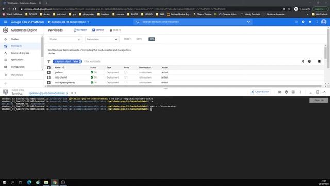Click the Cloud Shell activate icon in header
The image size is (330, 186).
pyautogui.click(x=296, y=22)
